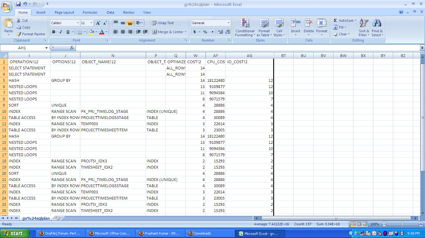Click the Format as Table icon
This screenshot has width=425, height=238.
[264, 24]
